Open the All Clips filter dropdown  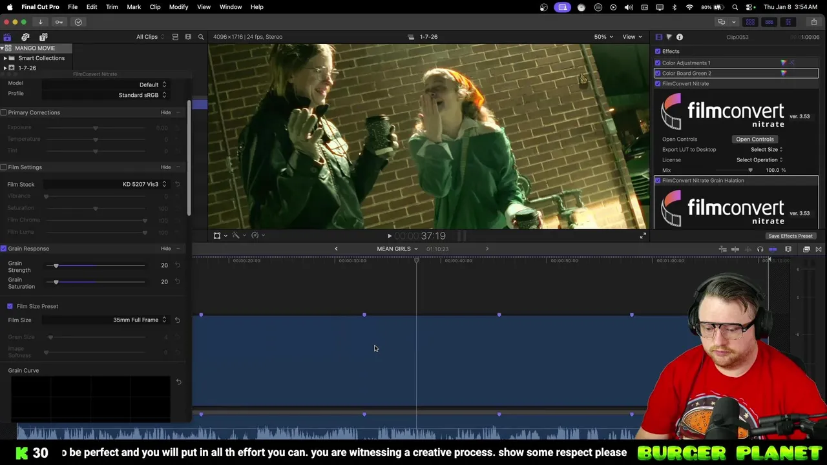pos(151,37)
